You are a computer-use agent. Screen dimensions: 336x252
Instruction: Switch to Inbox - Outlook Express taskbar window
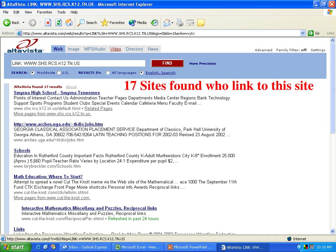point(85,247)
